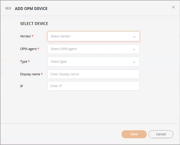Image resolution: width=180 pixels, height=145 pixels.
Task: Click the Display name field label
Action: (30, 74)
